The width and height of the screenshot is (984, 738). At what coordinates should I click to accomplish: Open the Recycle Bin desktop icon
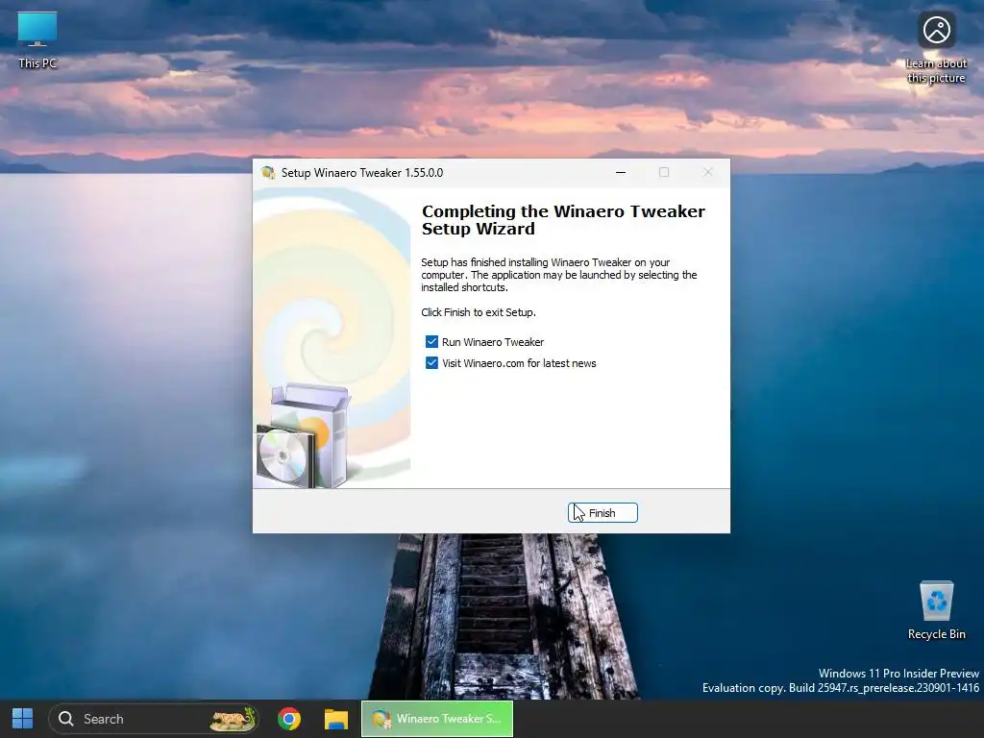(936, 609)
